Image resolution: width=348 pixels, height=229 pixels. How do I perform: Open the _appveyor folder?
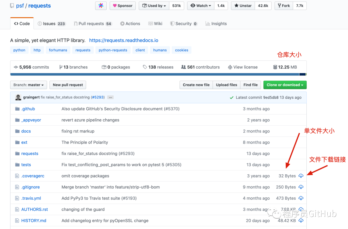pos(31,120)
